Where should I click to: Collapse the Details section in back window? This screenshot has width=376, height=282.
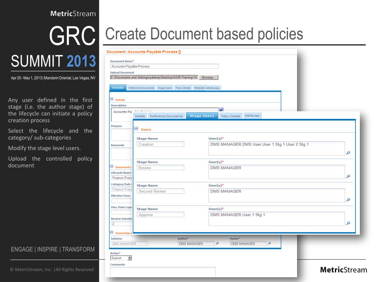tap(112, 99)
